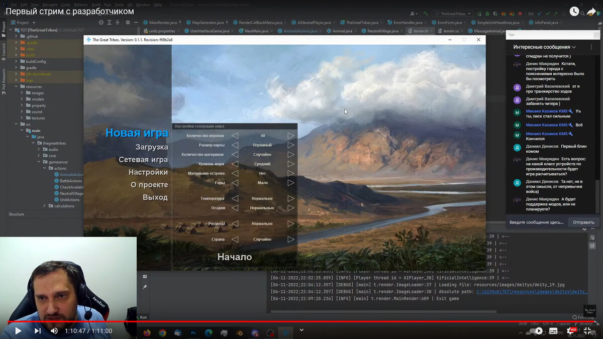Increase mountains (Горы) with right arrow
The width and height of the screenshot is (603, 339).
(291, 183)
